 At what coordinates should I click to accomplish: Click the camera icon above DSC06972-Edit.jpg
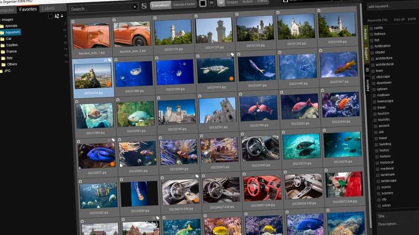[326, 170]
